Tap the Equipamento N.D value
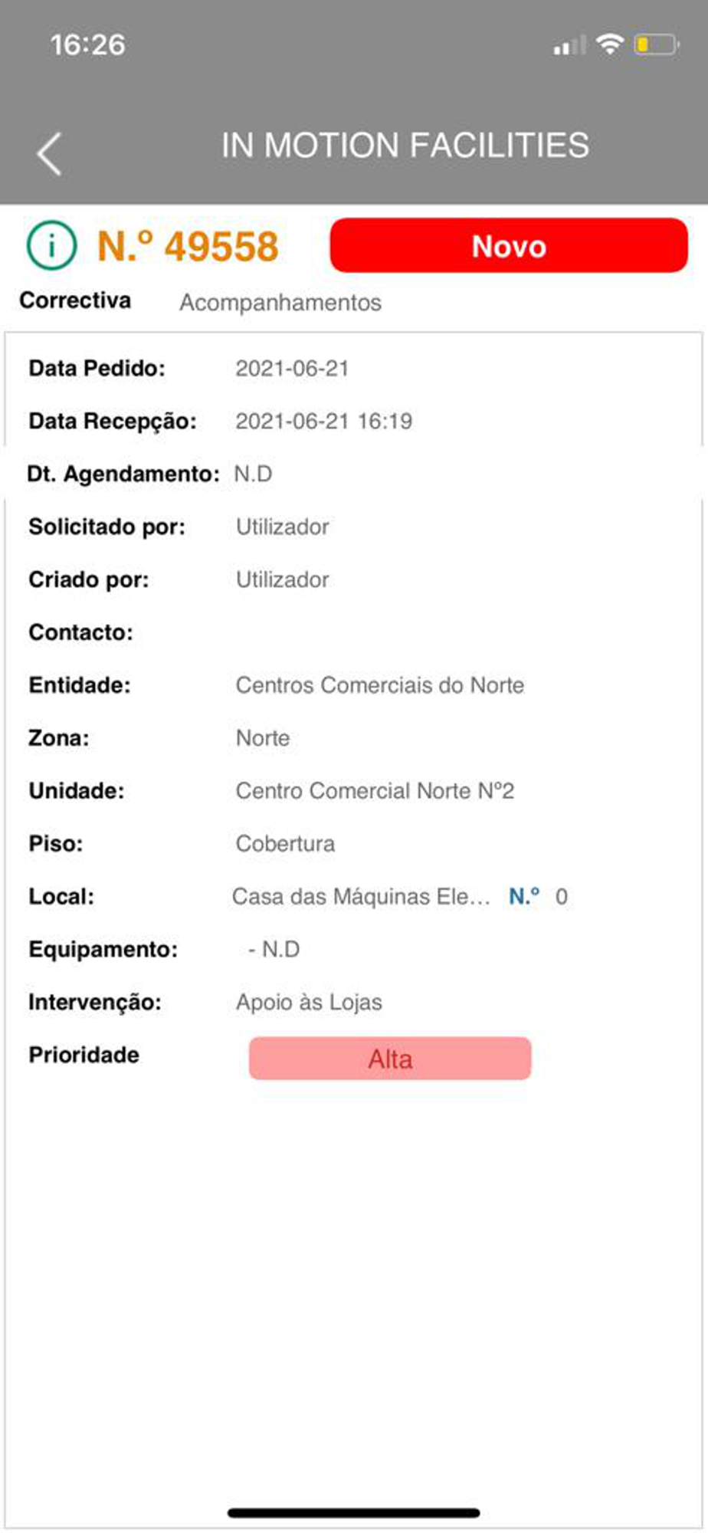708x1533 pixels. click(x=274, y=949)
